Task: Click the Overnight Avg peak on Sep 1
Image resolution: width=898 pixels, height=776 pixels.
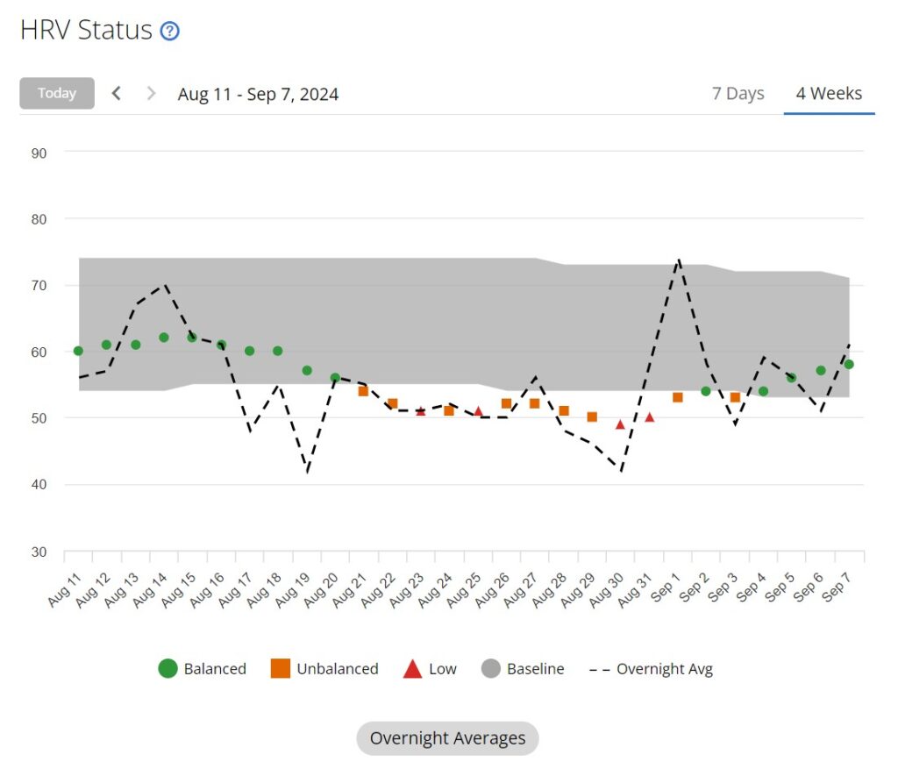Action: pos(678,260)
